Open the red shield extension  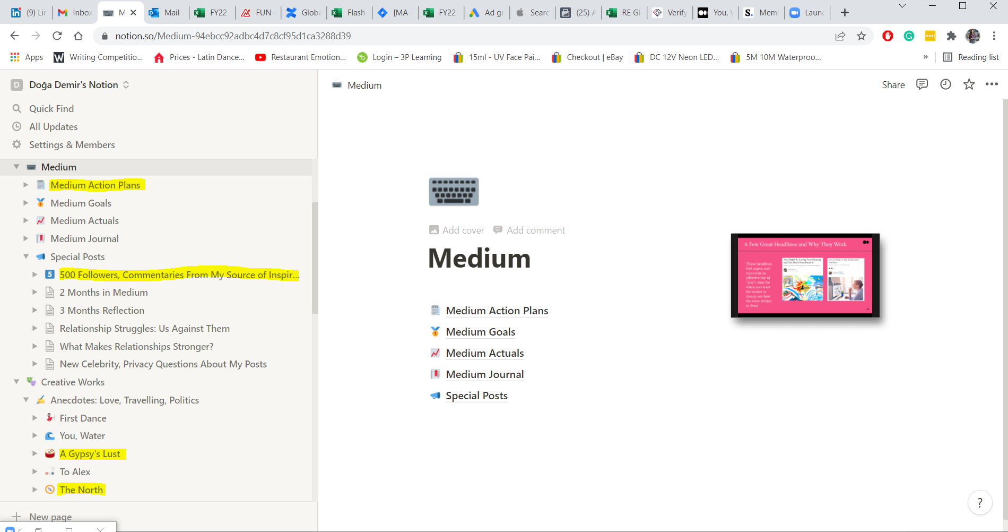pos(888,36)
